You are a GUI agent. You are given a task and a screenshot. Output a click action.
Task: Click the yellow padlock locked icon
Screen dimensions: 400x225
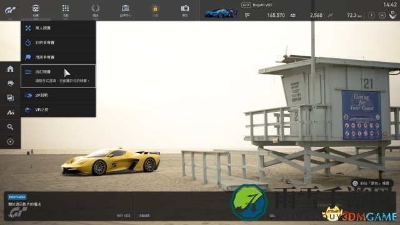tap(155, 10)
